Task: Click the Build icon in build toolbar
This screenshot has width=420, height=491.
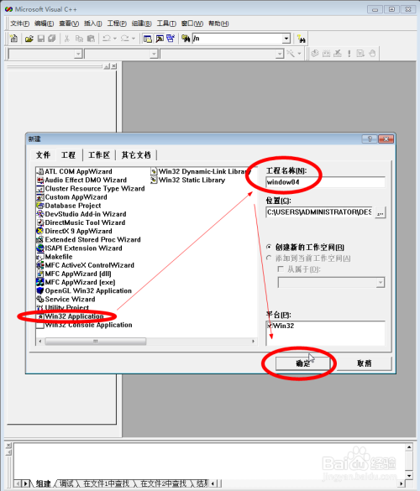Action: 326,54
